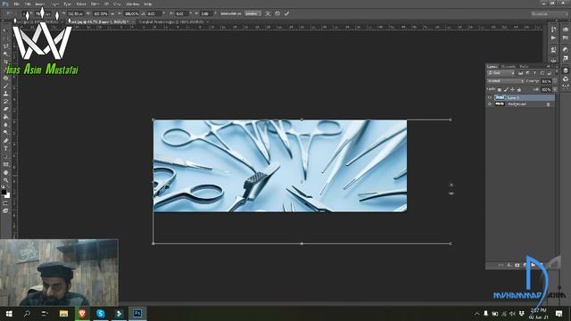Select the Blur tool
571x321 pixels.
point(5,125)
